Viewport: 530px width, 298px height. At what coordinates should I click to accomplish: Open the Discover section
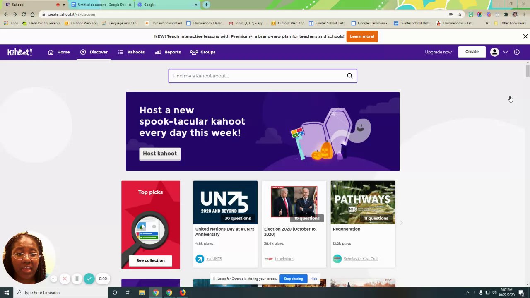(94, 52)
